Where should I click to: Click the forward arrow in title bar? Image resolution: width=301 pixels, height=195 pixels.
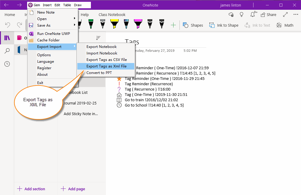[x=19, y=5]
